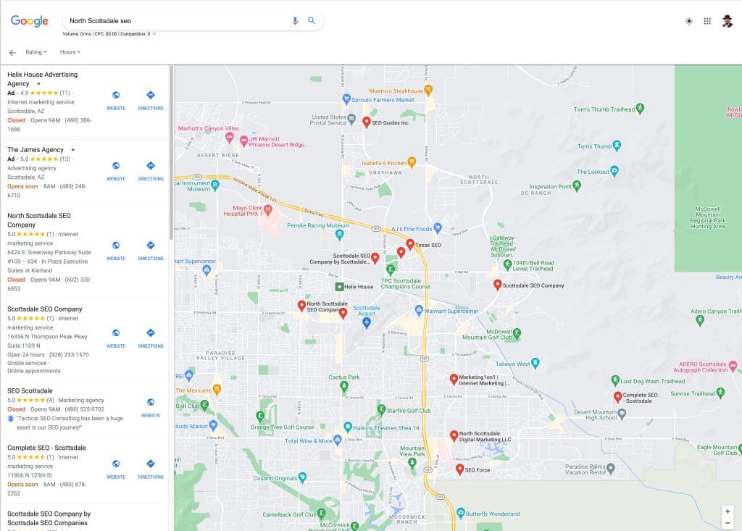
Task: Click the Lost Dog Wash Trailhead marker
Action: tap(615, 380)
